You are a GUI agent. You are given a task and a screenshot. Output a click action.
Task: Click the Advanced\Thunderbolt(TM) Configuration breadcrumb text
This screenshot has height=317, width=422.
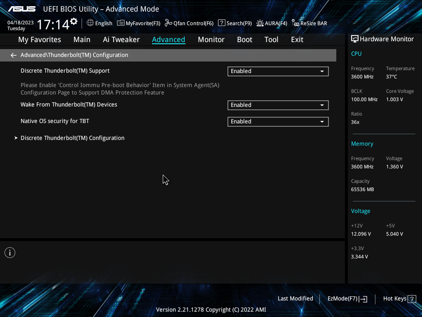tap(74, 55)
